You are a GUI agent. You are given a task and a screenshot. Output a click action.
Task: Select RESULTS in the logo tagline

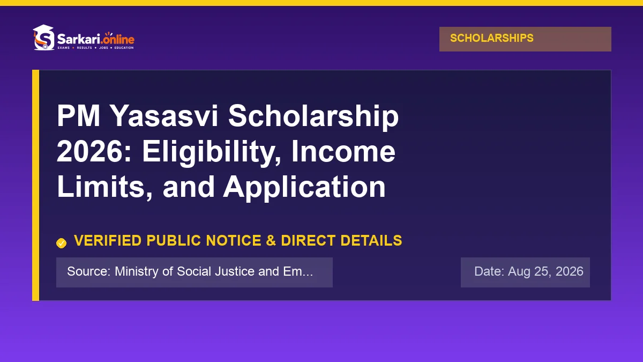click(84, 48)
